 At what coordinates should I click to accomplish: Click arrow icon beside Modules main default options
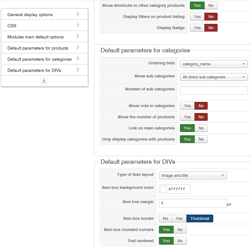(x=78, y=36)
